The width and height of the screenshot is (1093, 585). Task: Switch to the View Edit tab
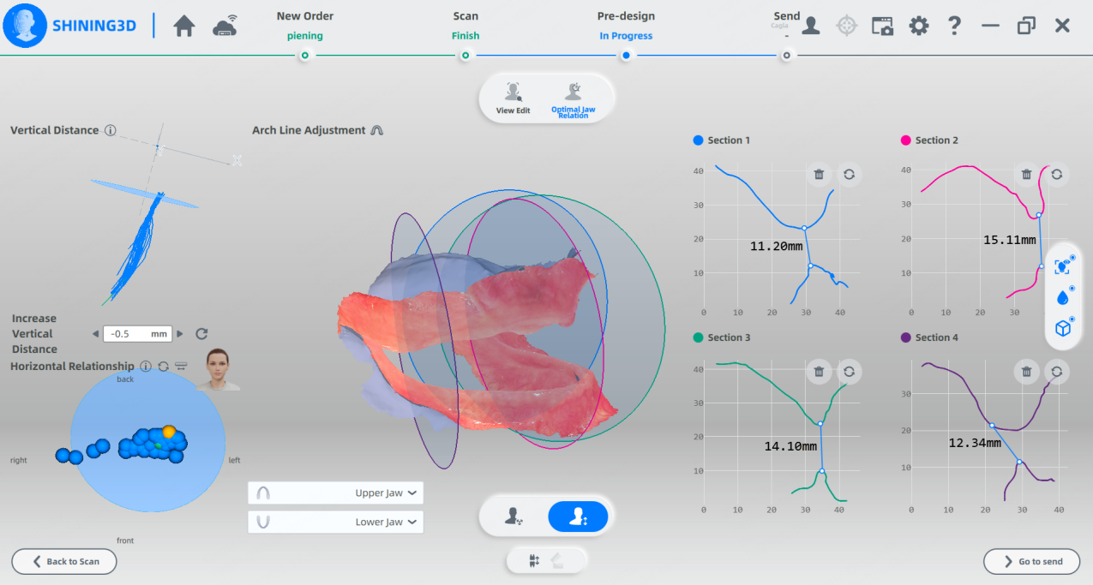tap(513, 97)
